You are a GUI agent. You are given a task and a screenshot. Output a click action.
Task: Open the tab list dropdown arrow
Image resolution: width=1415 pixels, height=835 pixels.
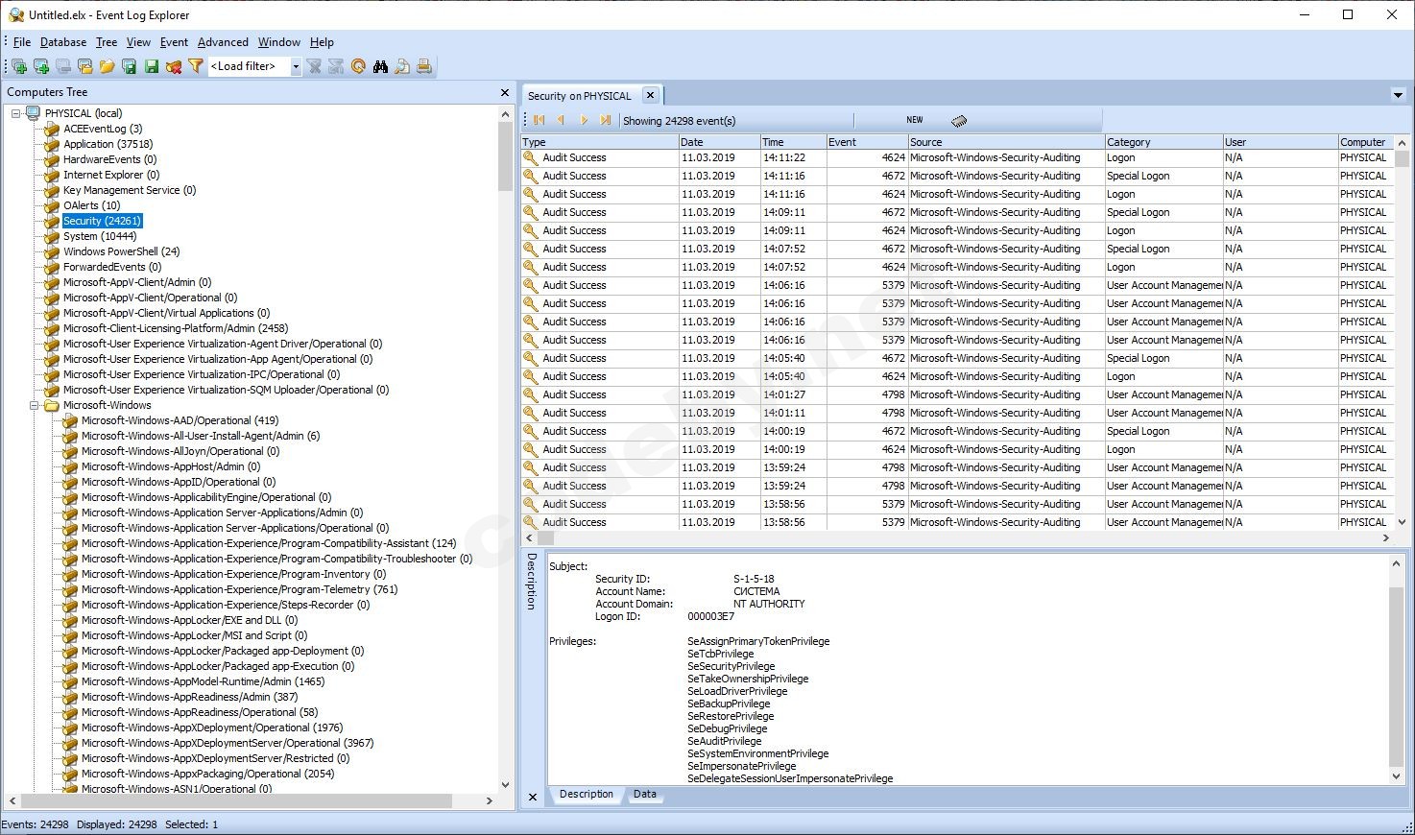[x=1398, y=95]
